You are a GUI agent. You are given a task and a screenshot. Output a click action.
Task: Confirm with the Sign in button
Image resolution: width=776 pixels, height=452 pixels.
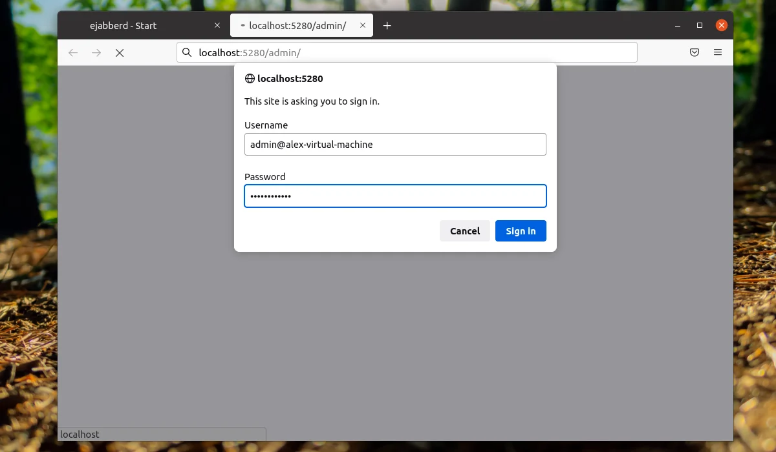click(x=521, y=231)
